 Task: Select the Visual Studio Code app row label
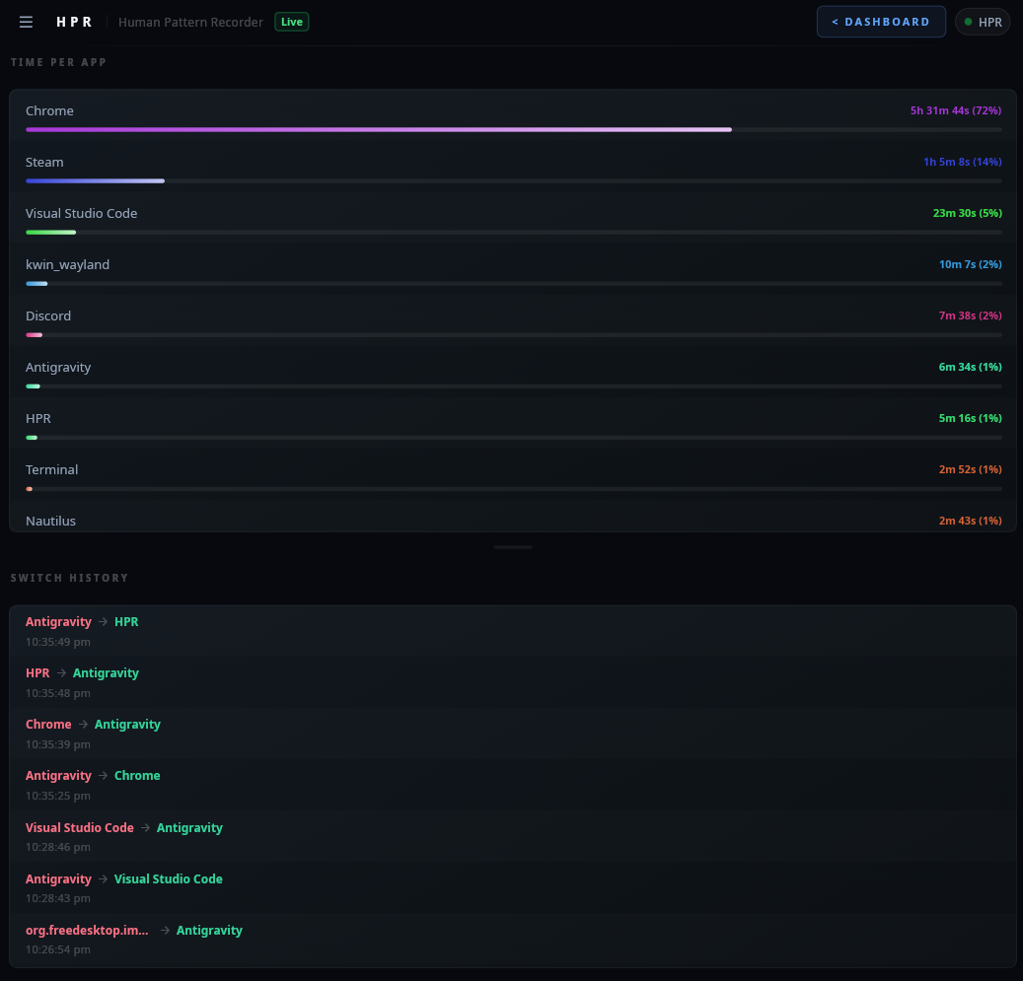(x=82, y=213)
